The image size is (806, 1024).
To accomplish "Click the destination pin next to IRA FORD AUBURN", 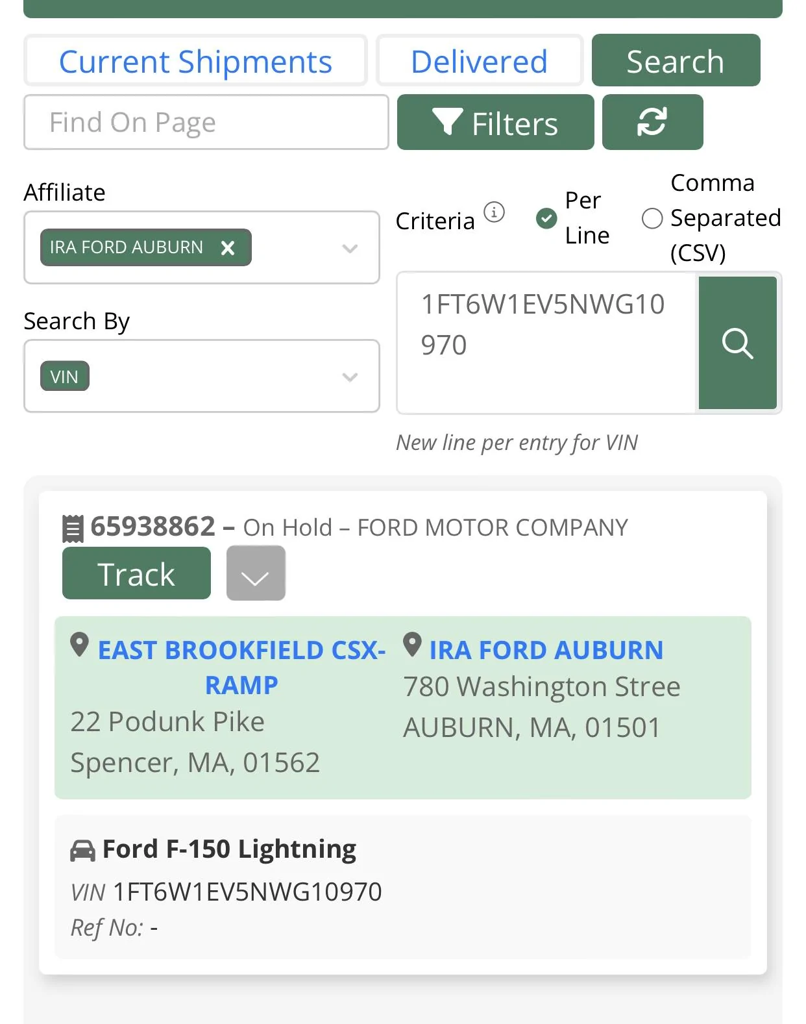I will point(412,645).
